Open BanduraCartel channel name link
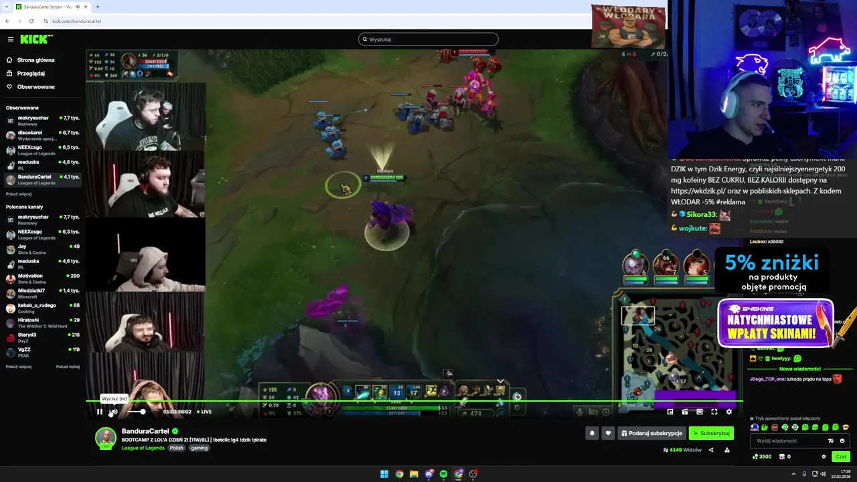The width and height of the screenshot is (857, 482). point(145,431)
